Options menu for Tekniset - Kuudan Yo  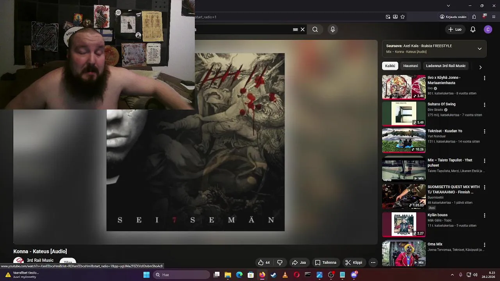click(x=484, y=132)
